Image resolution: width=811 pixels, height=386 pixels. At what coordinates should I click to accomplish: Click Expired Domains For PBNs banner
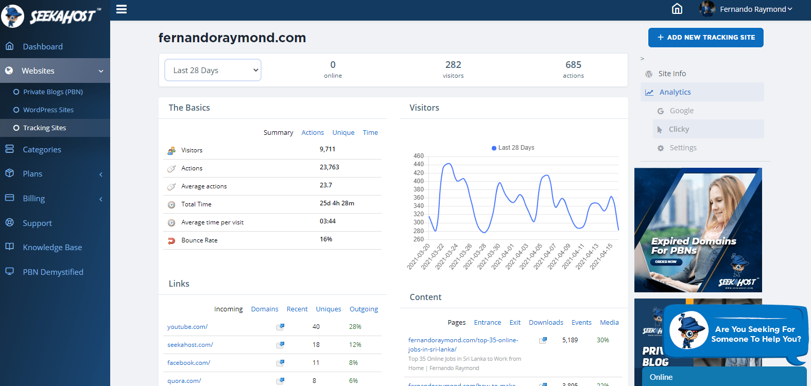tap(698, 230)
